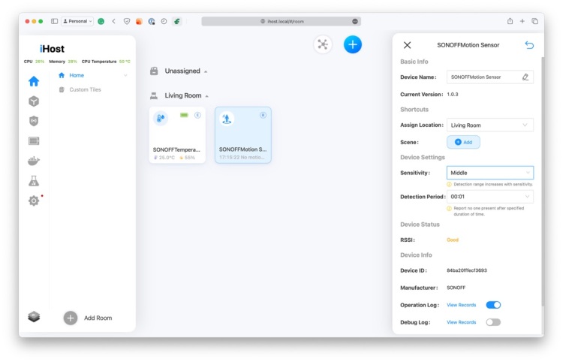View Records for Debug Log
This screenshot has width=563, height=362.
tap(461, 322)
